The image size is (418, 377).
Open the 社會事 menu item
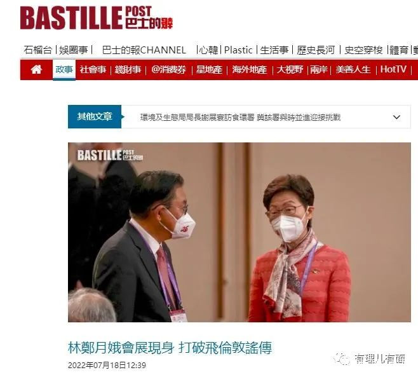click(93, 70)
